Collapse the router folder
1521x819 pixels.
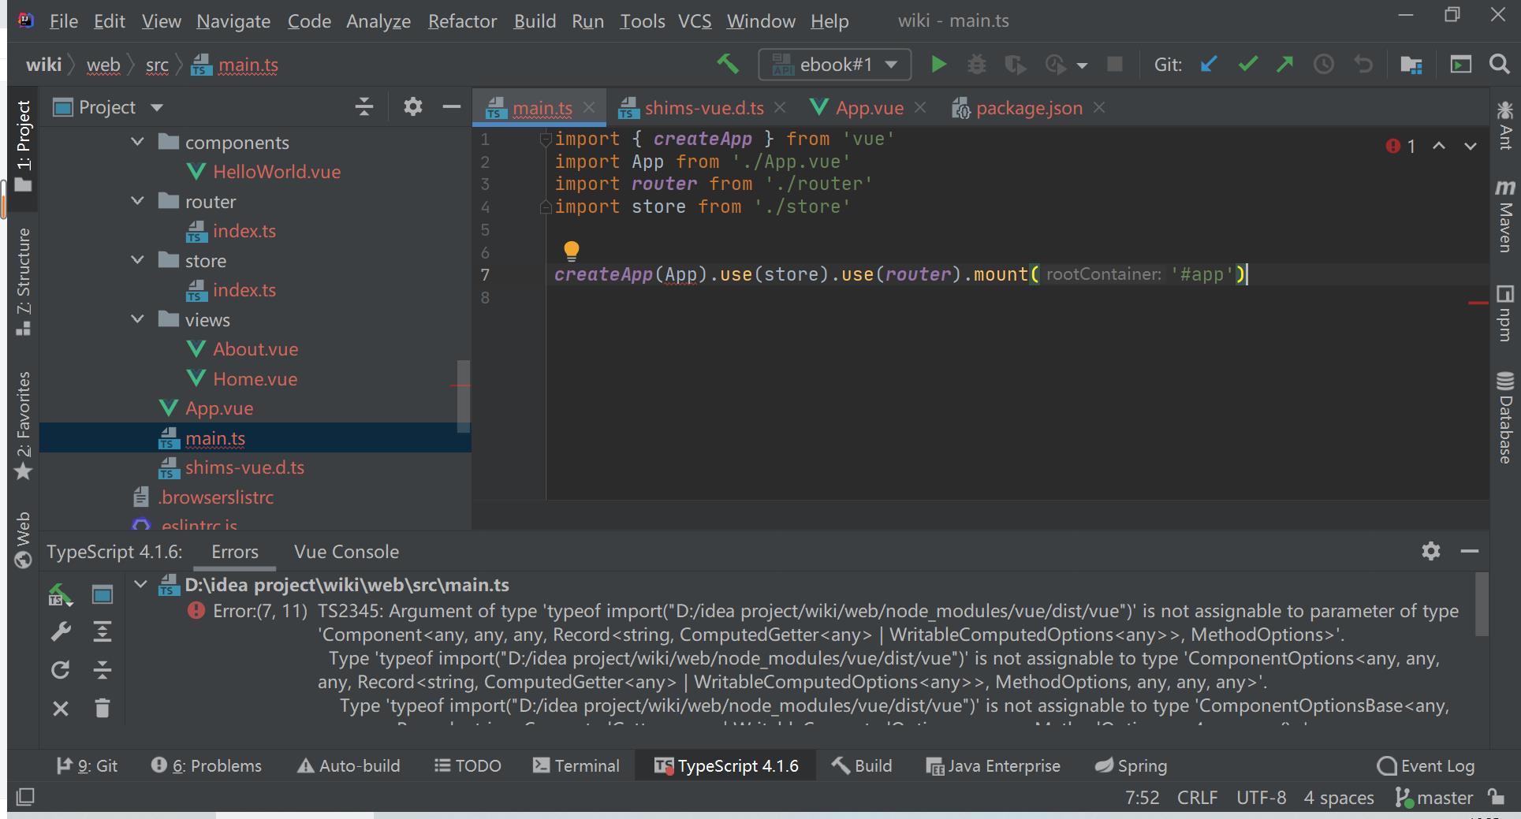pyautogui.click(x=137, y=201)
